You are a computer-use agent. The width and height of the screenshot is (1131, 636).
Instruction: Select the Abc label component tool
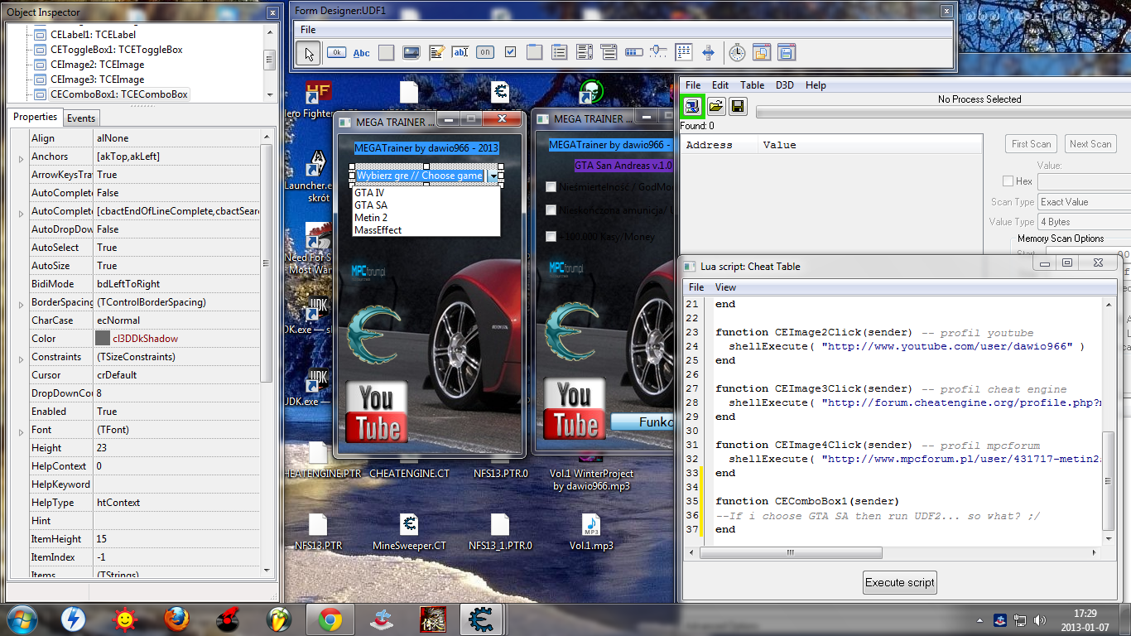click(362, 52)
